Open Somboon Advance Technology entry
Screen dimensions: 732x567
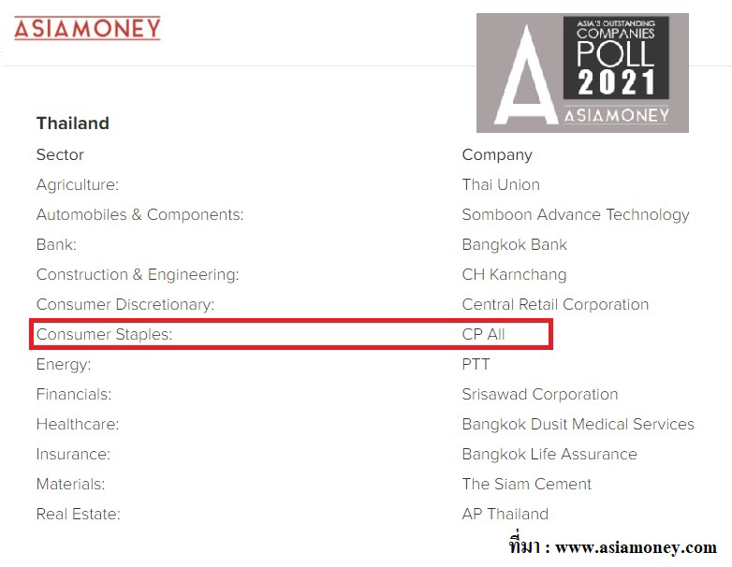click(576, 214)
